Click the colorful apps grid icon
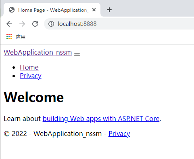Viewport: 194px width, 159px height. pos(9,37)
